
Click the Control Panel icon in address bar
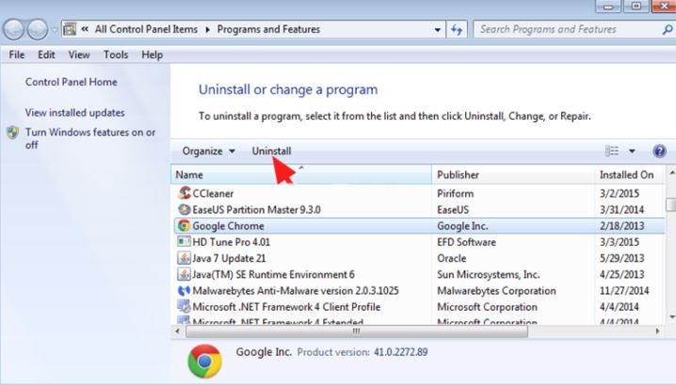click(70, 29)
